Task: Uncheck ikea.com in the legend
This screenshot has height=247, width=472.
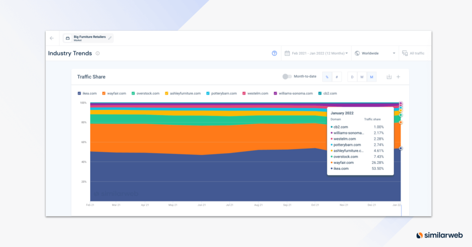Action: (79, 93)
